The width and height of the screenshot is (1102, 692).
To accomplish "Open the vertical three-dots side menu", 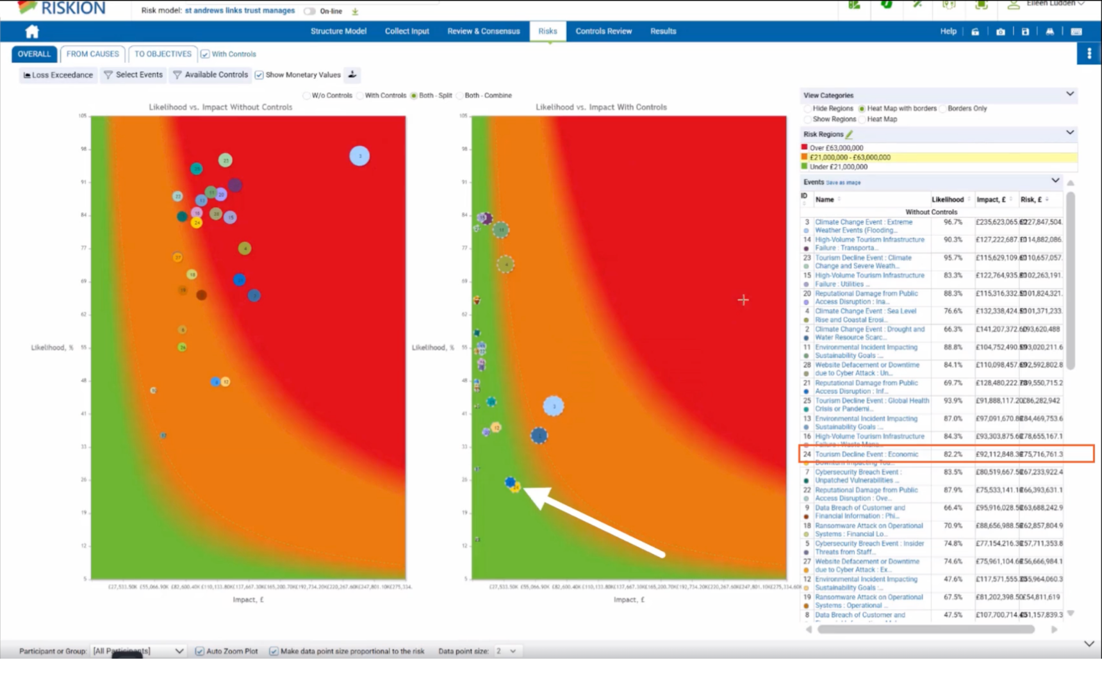I will coord(1089,54).
